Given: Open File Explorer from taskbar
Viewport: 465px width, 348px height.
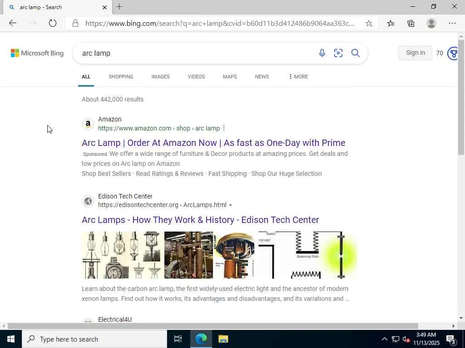Looking at the screenshot, I should (x=223, y=339).
